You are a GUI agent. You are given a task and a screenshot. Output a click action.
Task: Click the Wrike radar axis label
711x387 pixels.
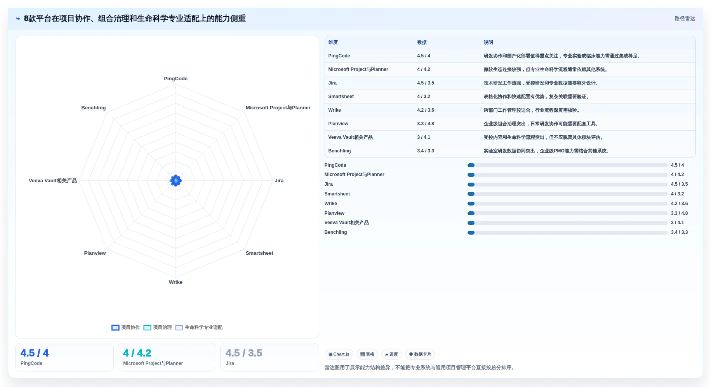pos(176,282)
